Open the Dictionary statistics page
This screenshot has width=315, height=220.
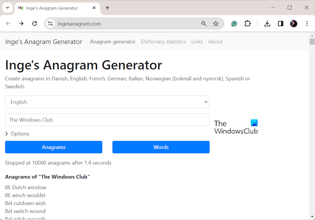click(x=163, y=42)
